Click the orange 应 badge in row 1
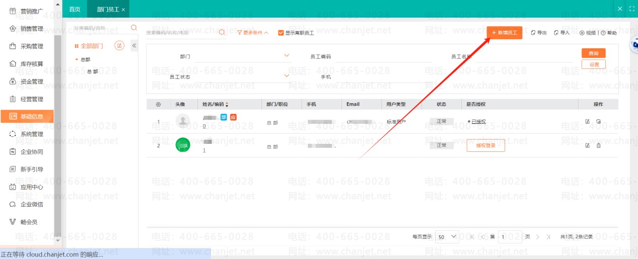This screenshot has height=259, width=638. pos(233,117)
